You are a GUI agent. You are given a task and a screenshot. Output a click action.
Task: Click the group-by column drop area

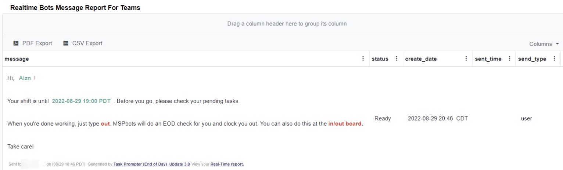point(287,24)
